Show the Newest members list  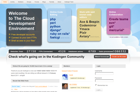coord(64,71)
